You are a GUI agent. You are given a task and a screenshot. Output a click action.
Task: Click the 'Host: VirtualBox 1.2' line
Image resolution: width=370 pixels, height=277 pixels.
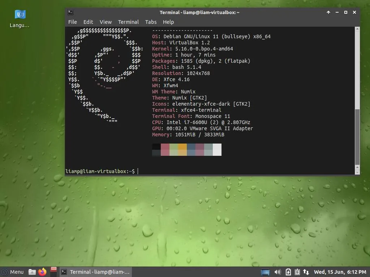(x=181, y=43)
